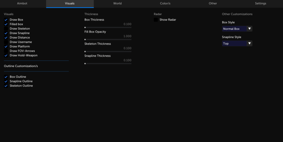Uncheck the Filled box option
Viewport: 283px width, 142px height.
6,24
